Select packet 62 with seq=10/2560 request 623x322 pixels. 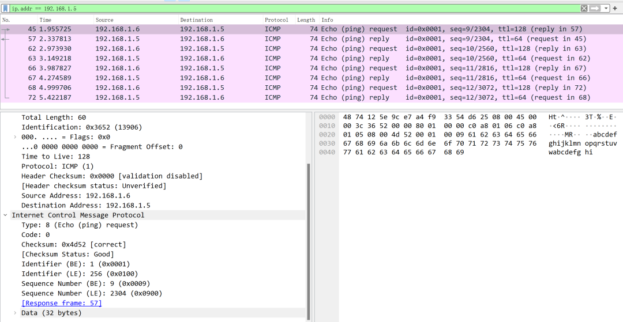pyautogui.click(x=311, y=48)
